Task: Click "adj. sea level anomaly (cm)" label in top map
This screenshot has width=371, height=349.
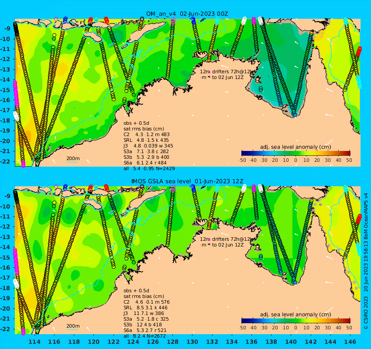Action: click(295, 147)
